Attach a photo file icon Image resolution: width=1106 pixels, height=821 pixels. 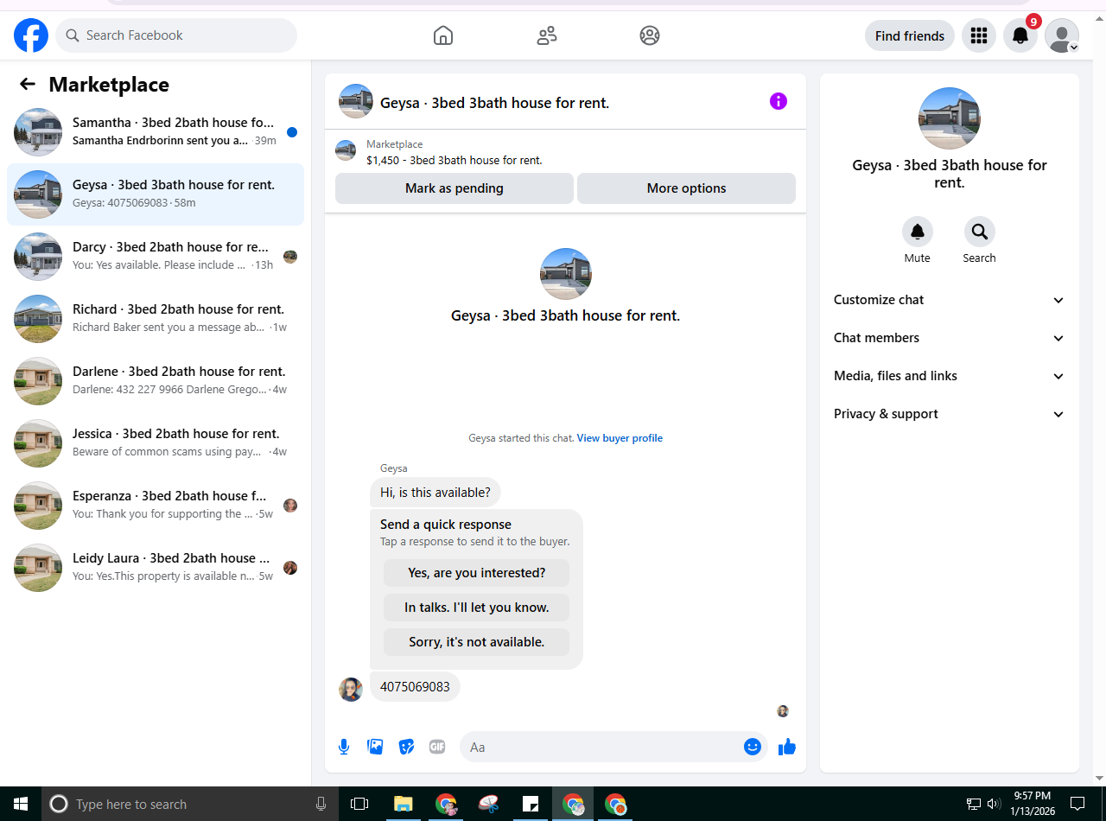(x=375, y=747)
